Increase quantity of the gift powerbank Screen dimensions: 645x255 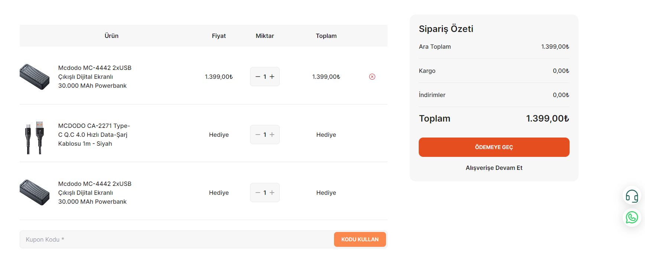tap(272, 193)
